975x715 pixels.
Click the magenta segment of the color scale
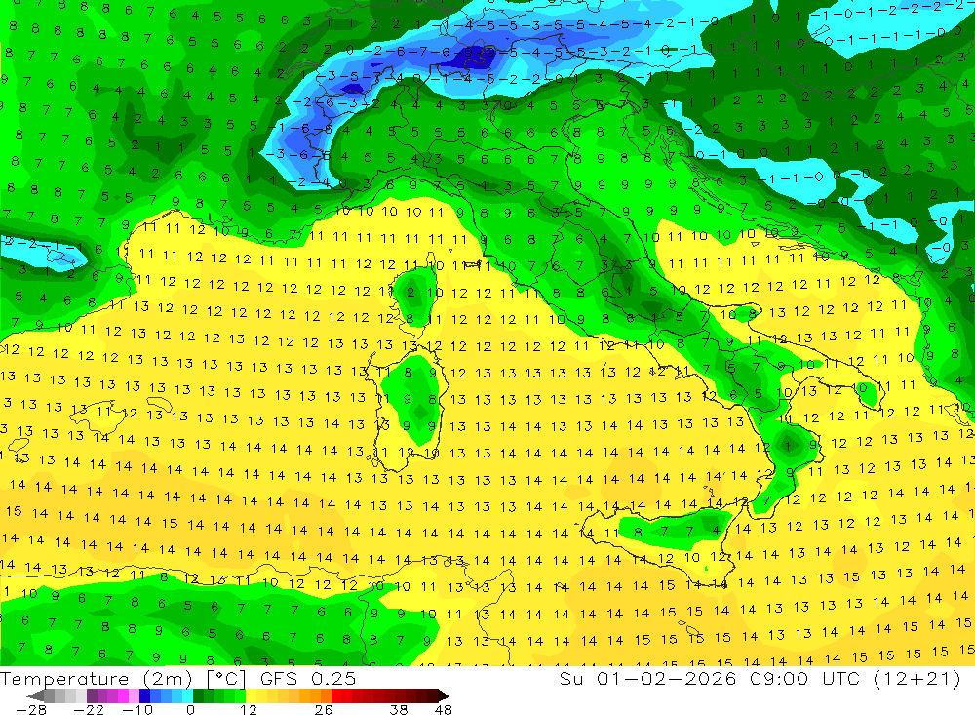click(123, 695)
